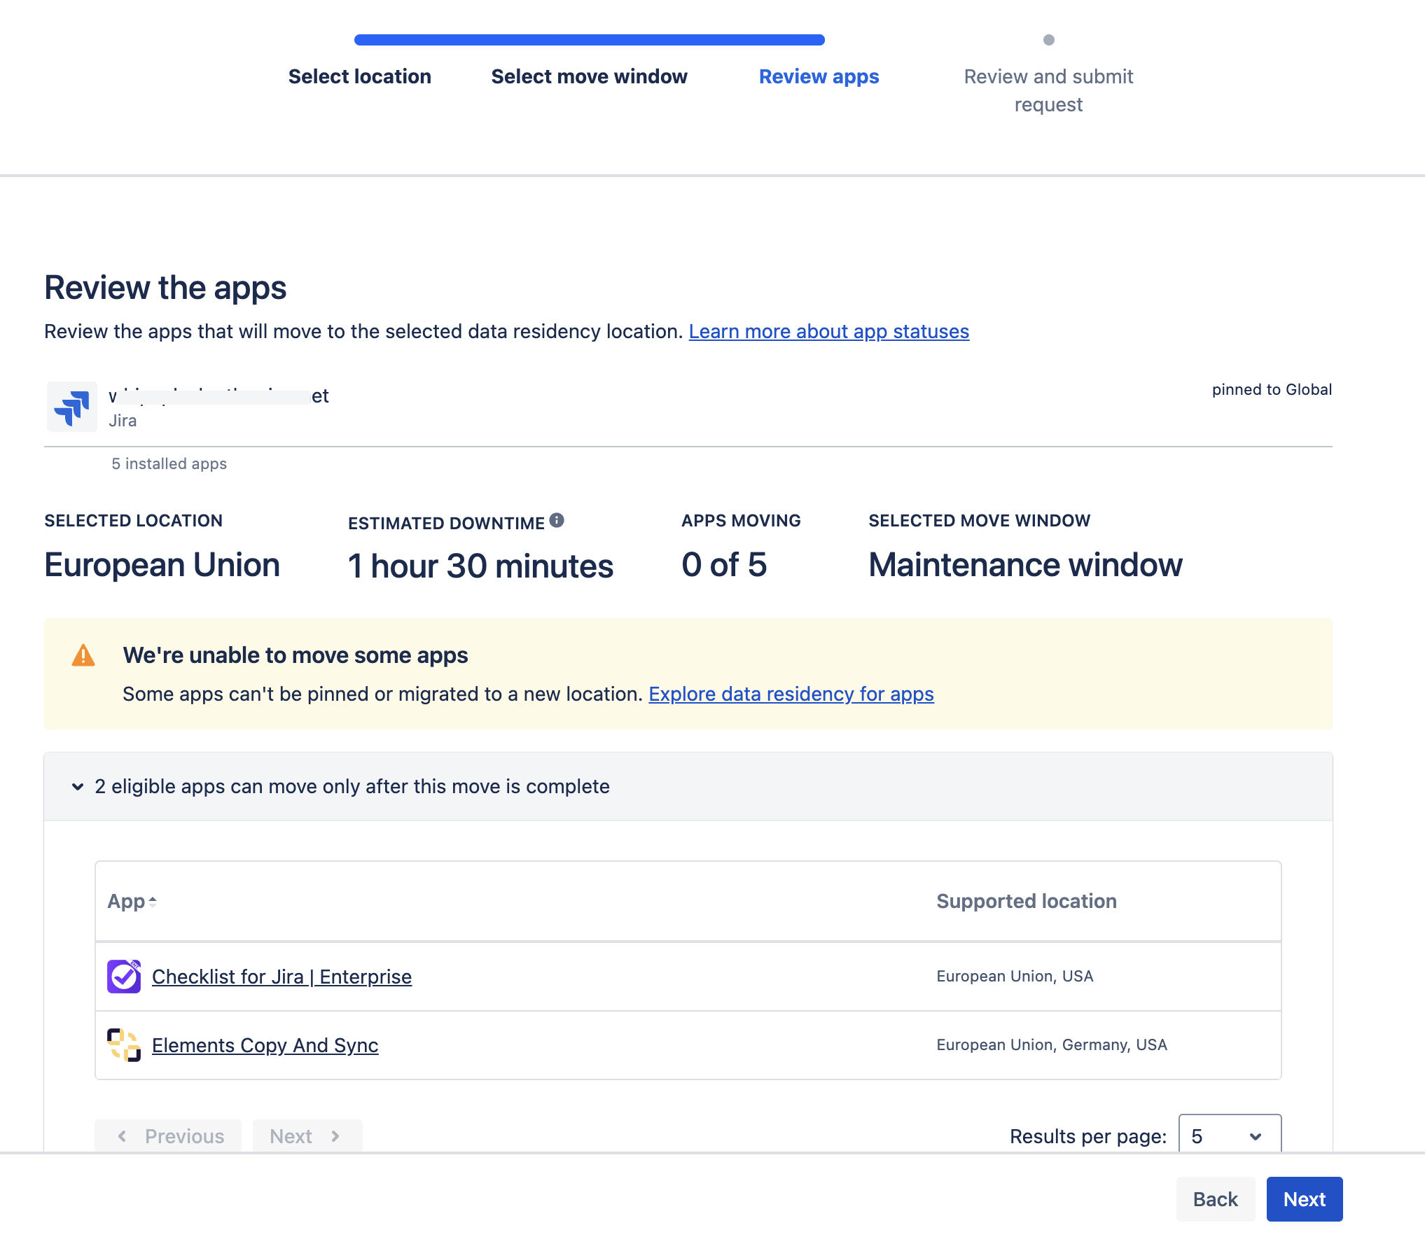Viewport: 1425px width, 1244px height.
Task: Click the Checklist for Jira app icon
Action: pos(124,977)
